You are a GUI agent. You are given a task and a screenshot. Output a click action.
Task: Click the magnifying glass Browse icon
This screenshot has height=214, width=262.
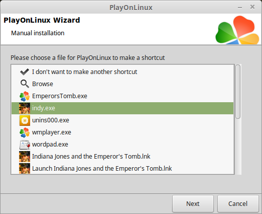click(25, 84)
